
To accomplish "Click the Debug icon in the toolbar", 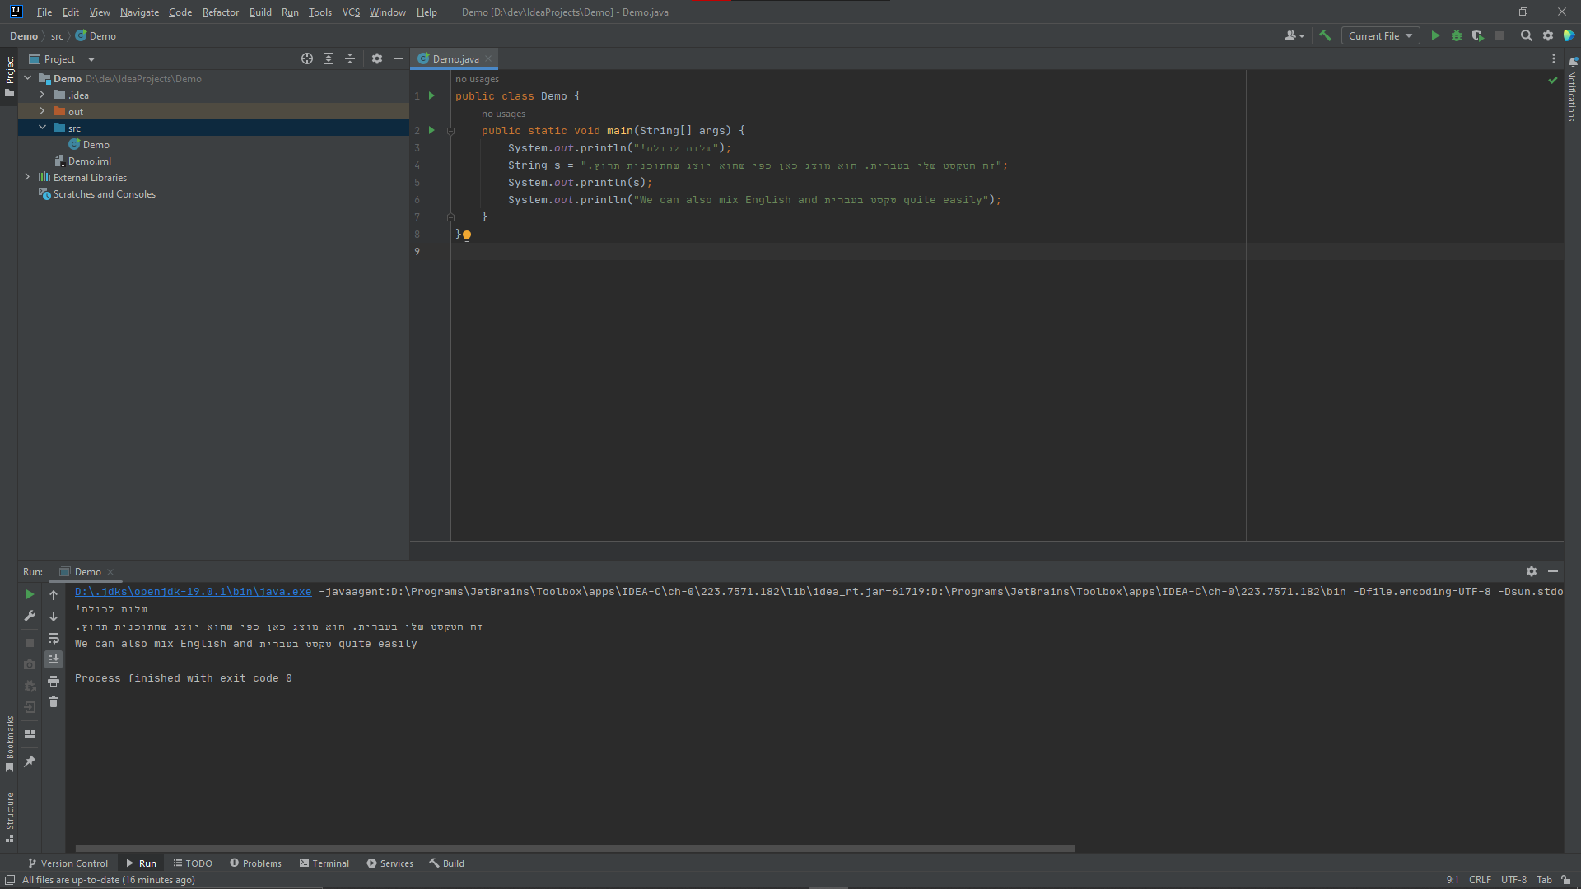I will pyautogui.click(x=1457, y=35).
